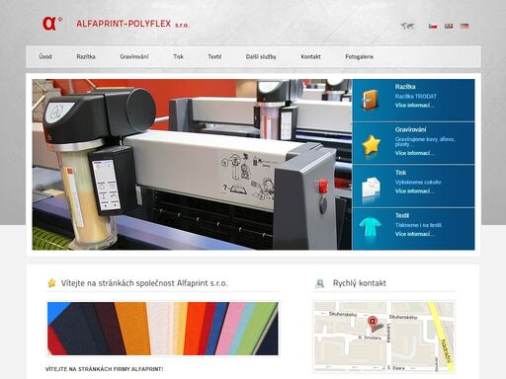Click the white papers Tisk icon
Image resolution: width=506 pixels, height=379 pixels.
point(371,188)
